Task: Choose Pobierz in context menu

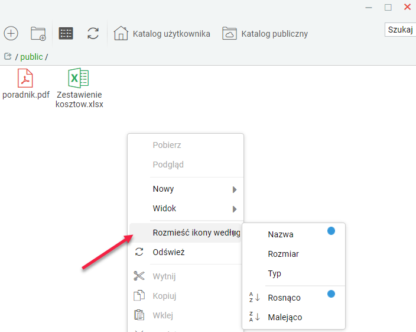Action: pyautogui.click(x=186, y=145)
